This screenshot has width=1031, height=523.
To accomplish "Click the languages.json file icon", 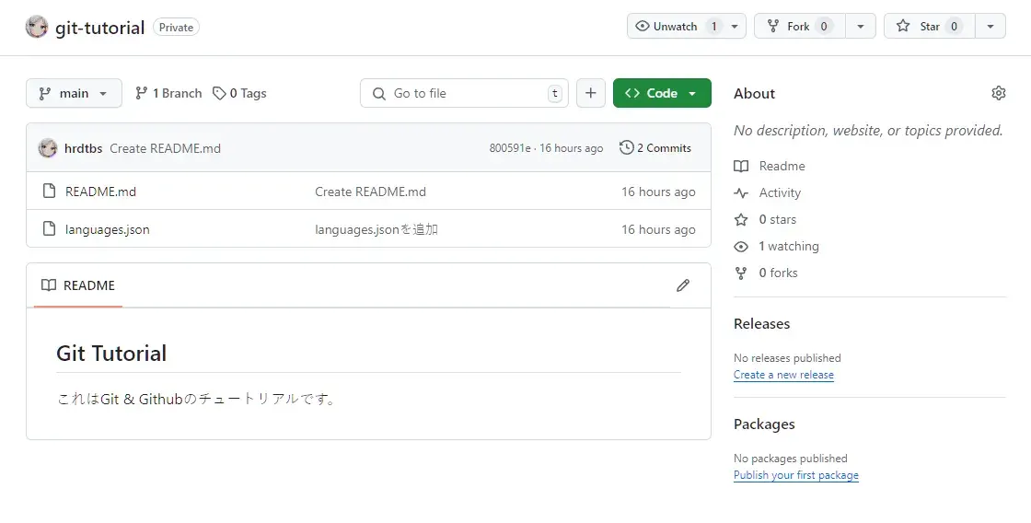I will [49, 229].
